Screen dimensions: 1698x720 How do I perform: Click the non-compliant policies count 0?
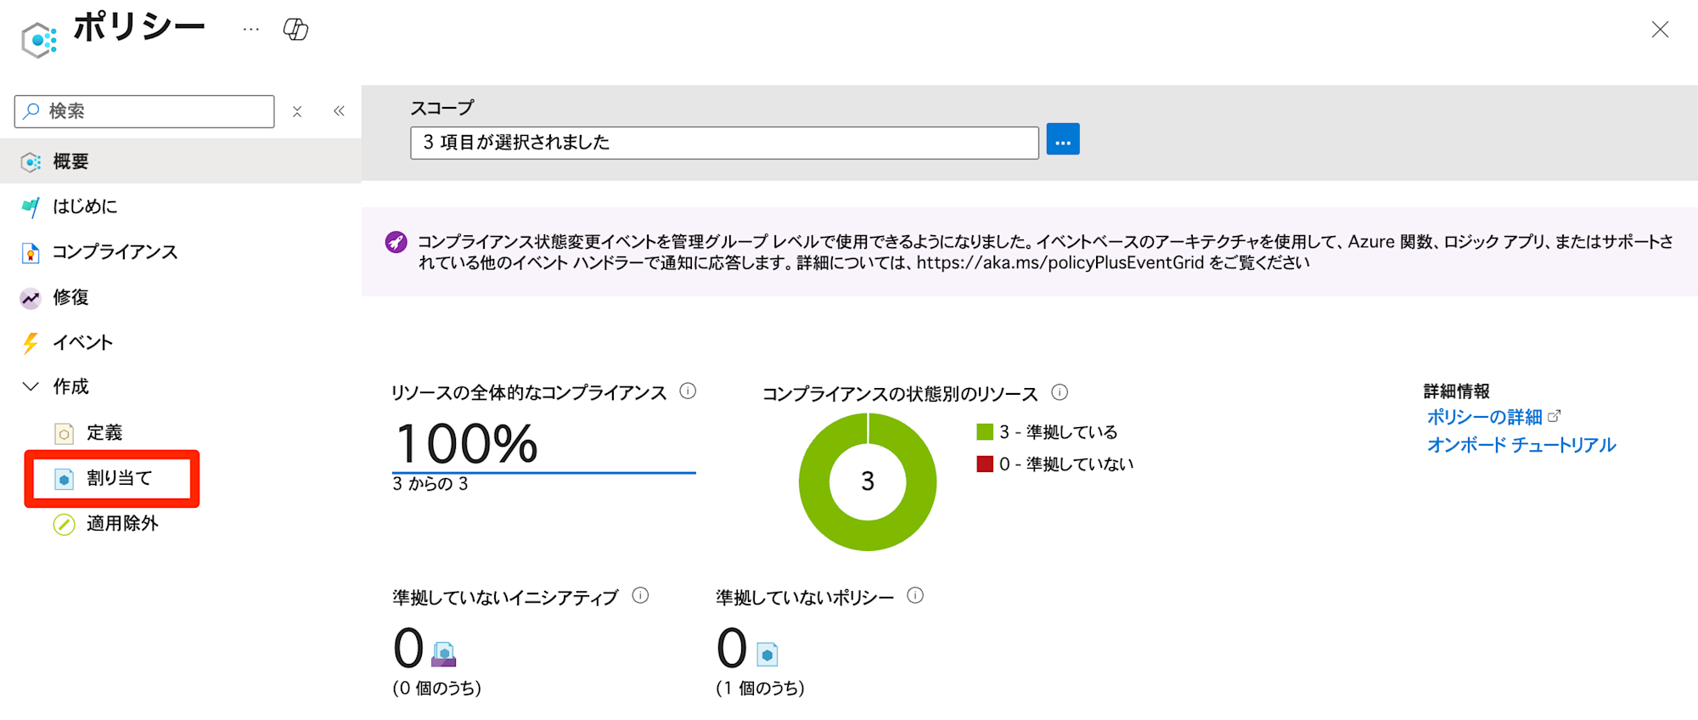click(x=732, y=649)
